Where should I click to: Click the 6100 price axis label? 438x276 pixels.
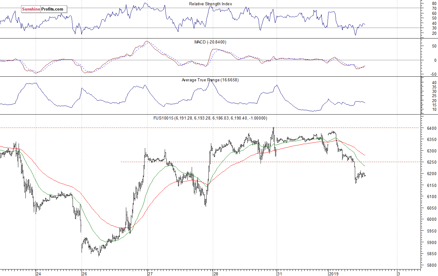click(x=432, y=197)
